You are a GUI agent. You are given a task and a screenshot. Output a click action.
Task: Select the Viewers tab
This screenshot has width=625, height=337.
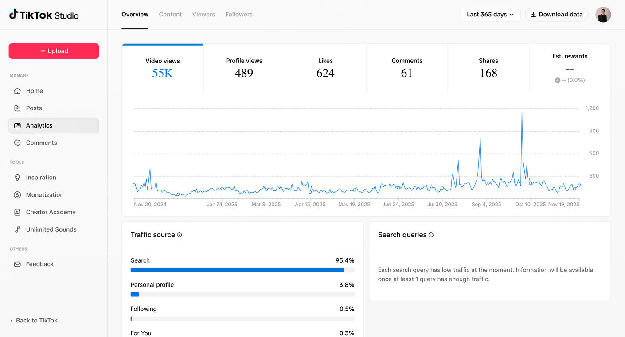pyautogui.click(x=203, y=15)
